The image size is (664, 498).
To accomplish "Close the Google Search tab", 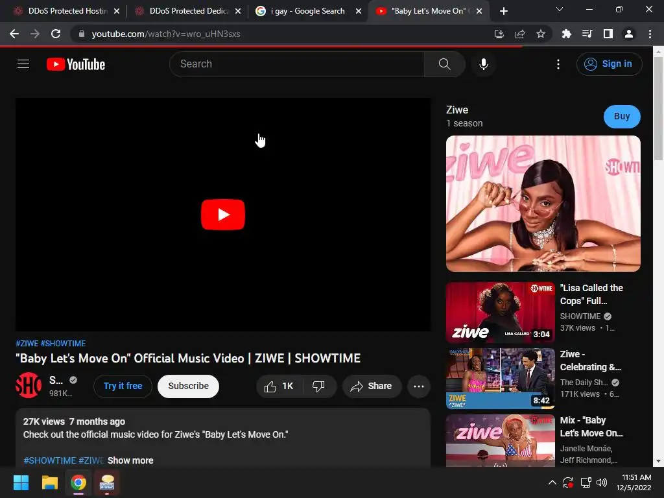I will pyautogui.click(x=359, y=11).
